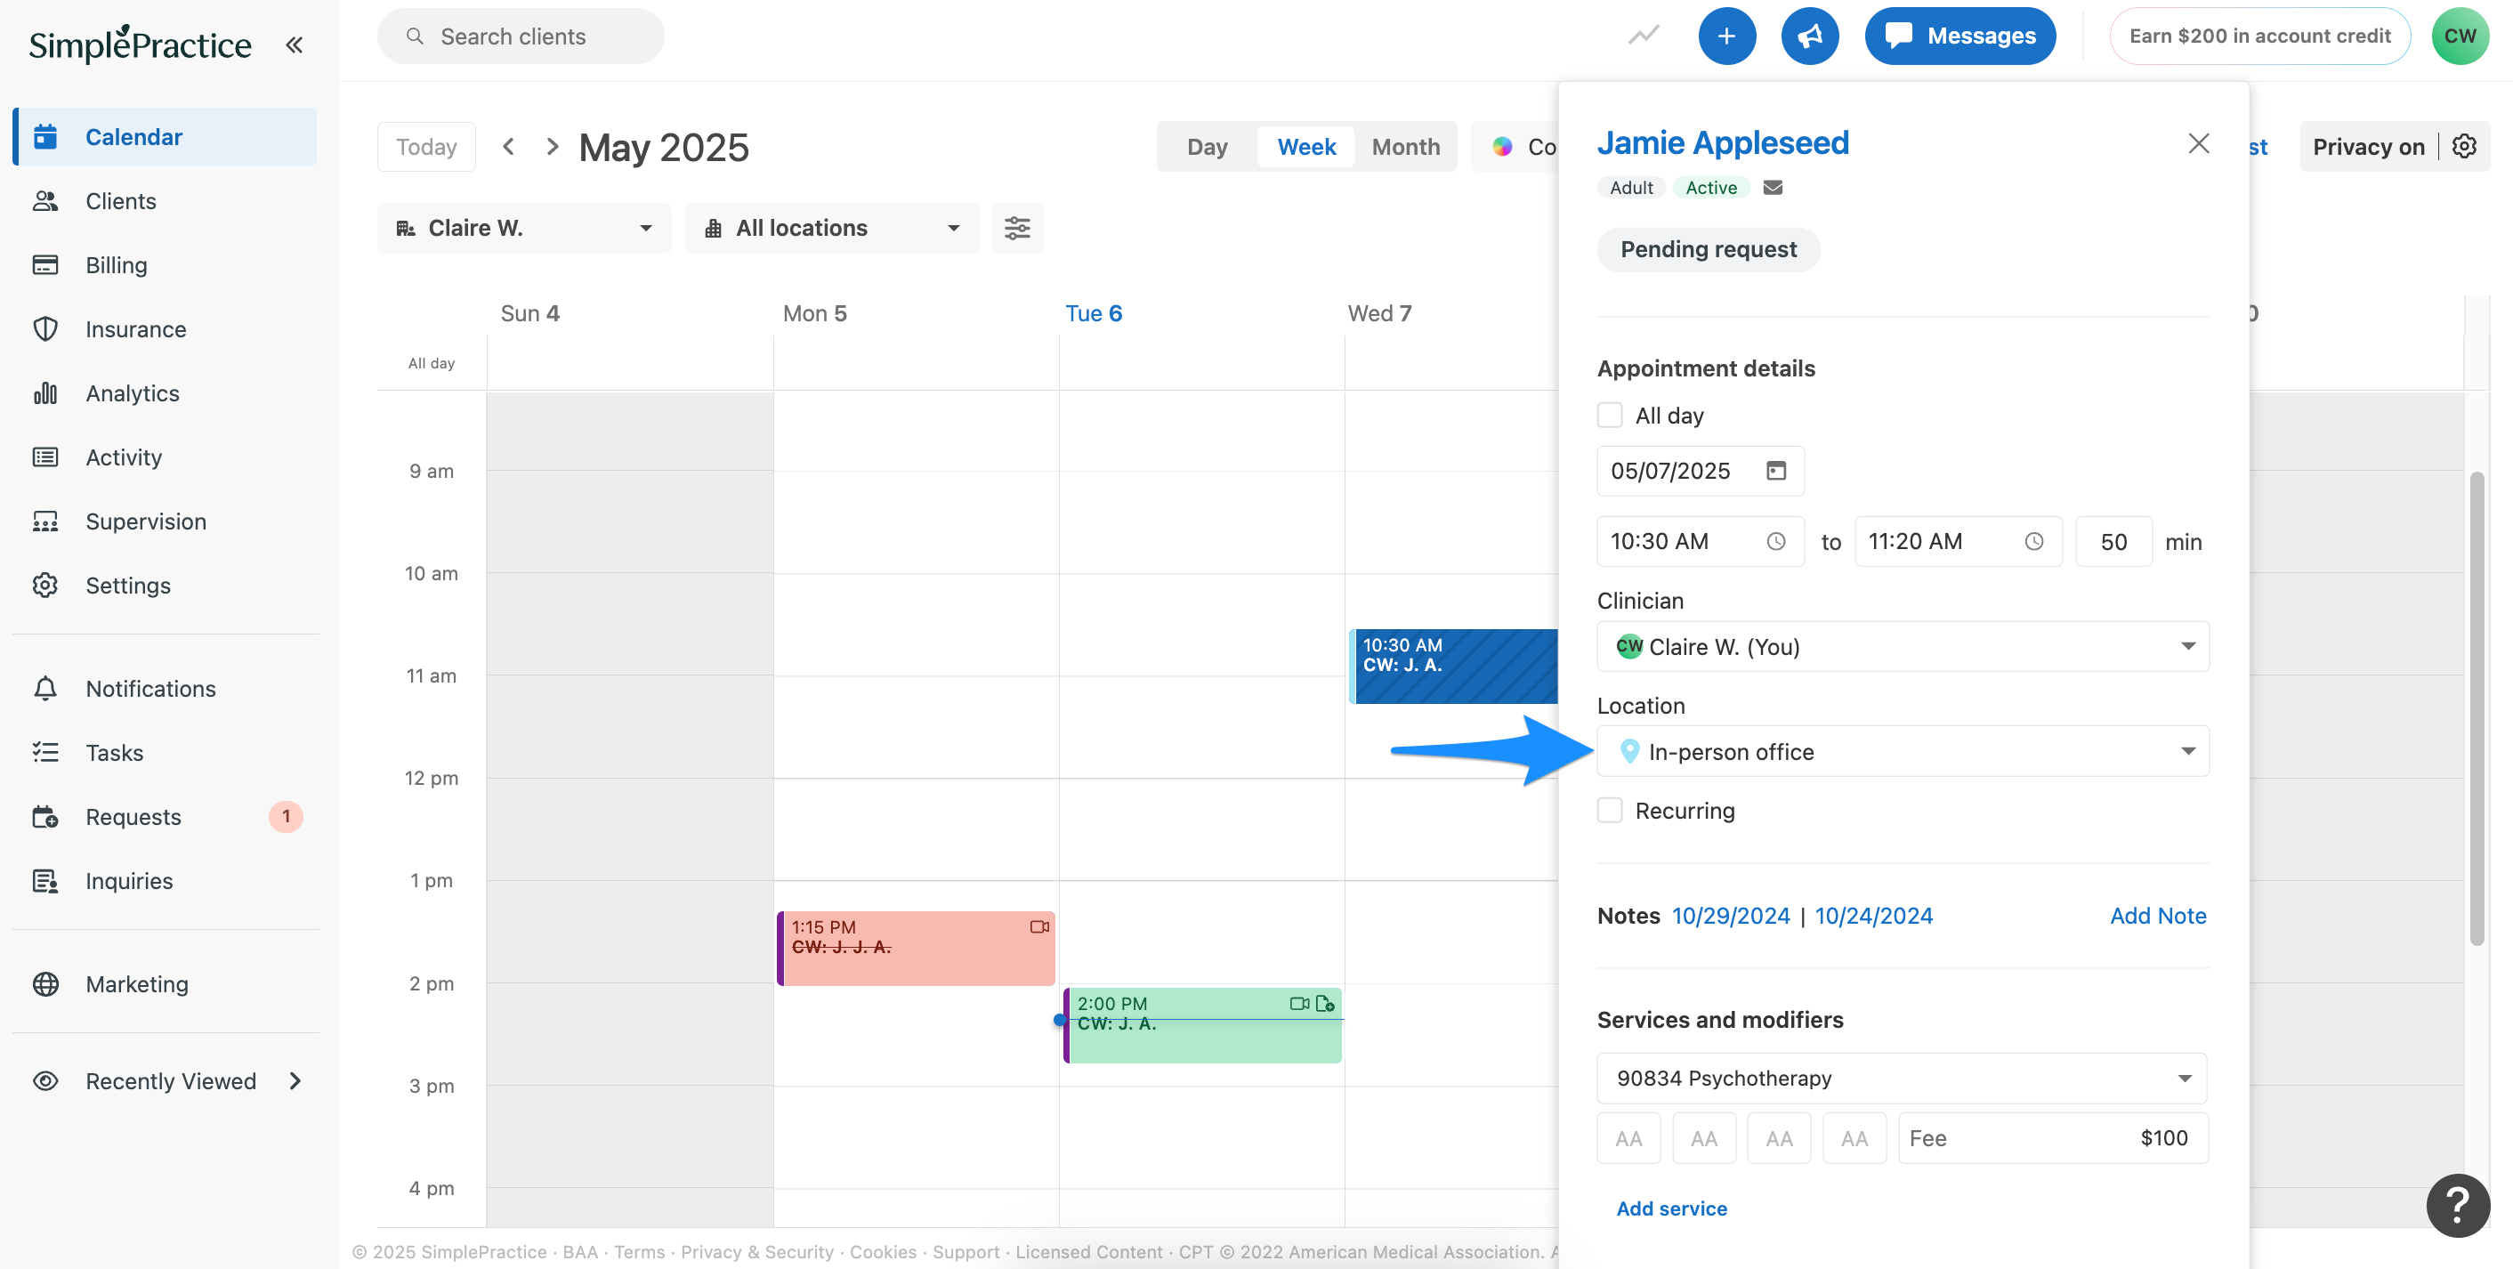Viewport: 2513px width, 1269px height.
Task: Enable the Recurring checkbox
Action: (1610, 811)
